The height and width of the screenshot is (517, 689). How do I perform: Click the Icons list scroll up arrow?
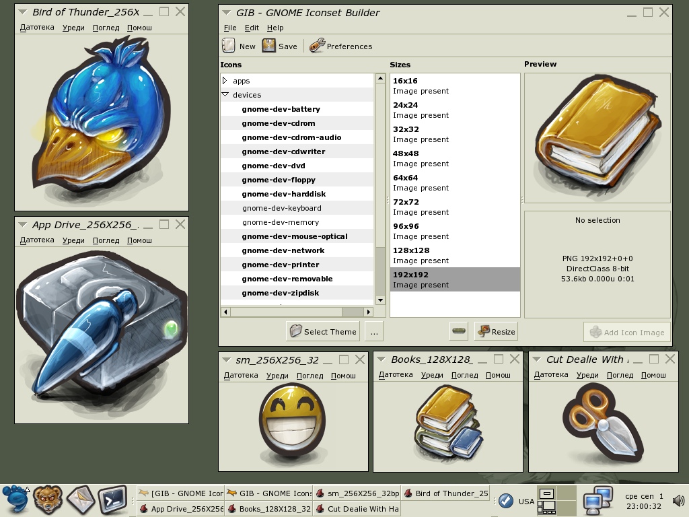tap(381, 79)
